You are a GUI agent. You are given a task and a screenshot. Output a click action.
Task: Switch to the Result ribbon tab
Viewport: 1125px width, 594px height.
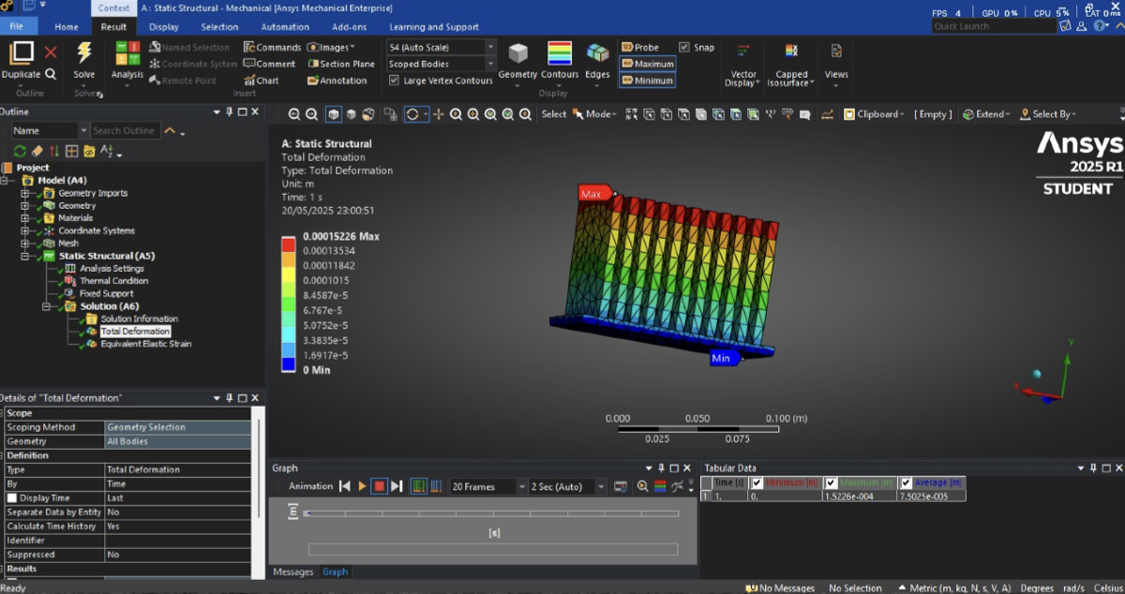114,26
